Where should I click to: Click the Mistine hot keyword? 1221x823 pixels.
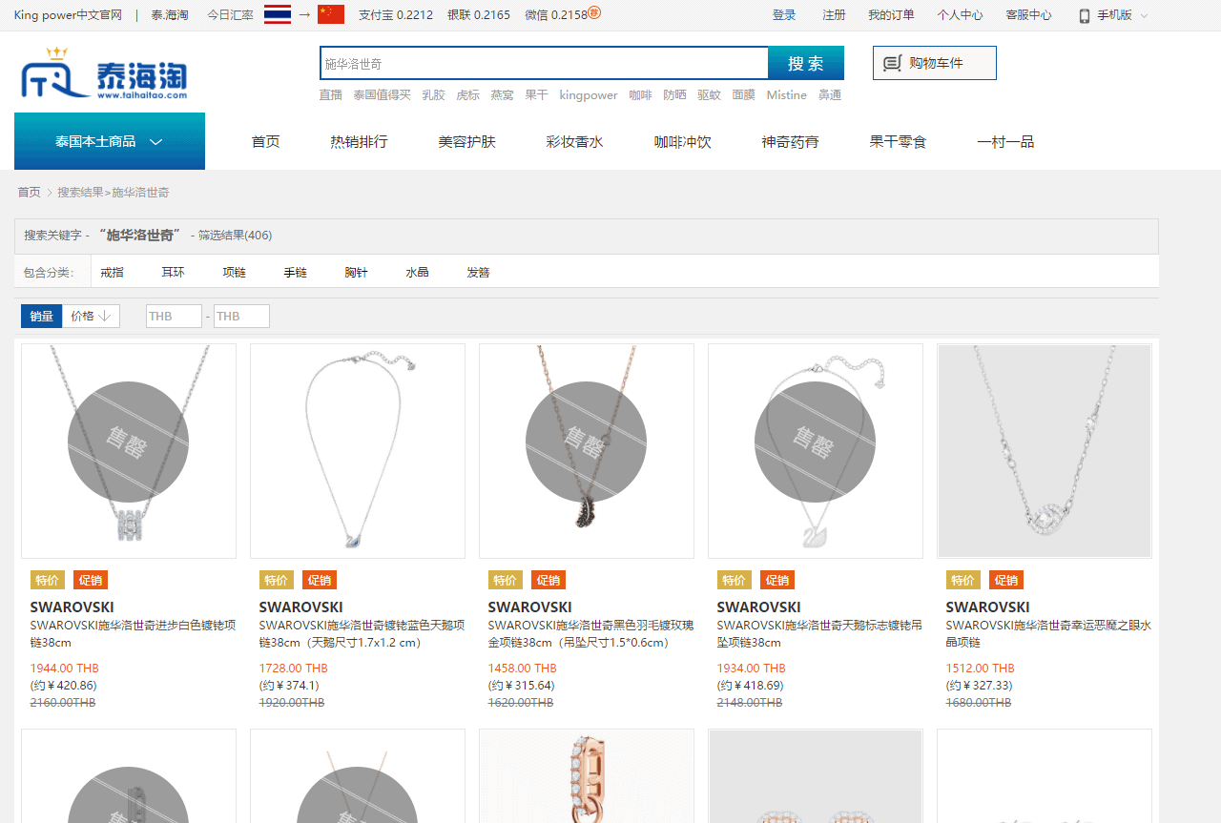tap(787, 95)
